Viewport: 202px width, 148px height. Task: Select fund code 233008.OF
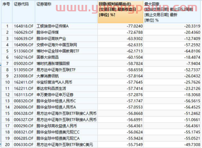[23, 76]
